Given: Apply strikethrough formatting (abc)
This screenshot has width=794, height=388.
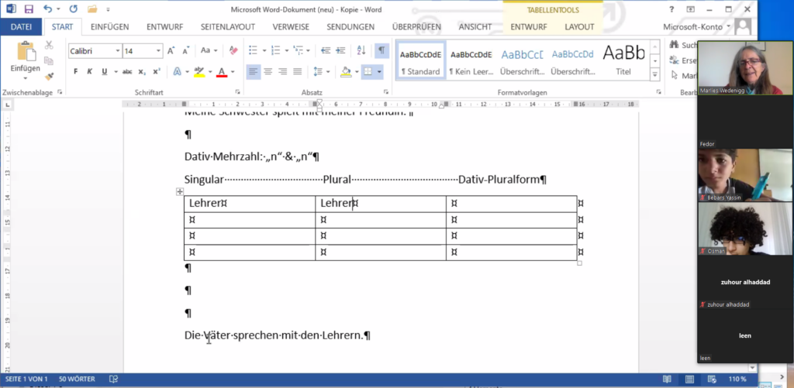Looking at the screenshot, I should point(127,72).
